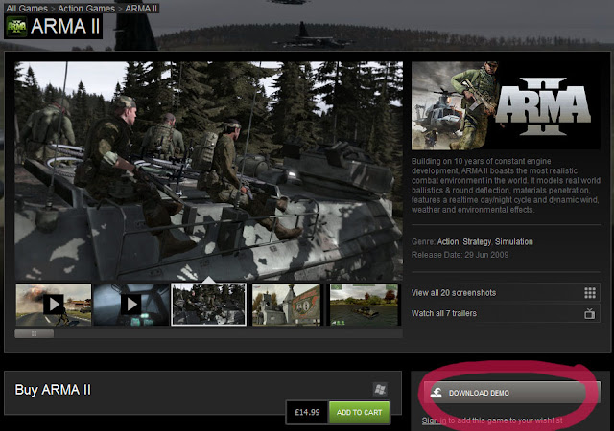
Task: Open the Strategy genre link
Action: coord(477,241)
